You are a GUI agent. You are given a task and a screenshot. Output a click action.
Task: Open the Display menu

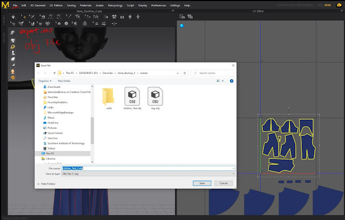[143, 5]
